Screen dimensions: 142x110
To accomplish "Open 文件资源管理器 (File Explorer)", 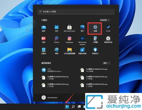I will tap(69, 51).
